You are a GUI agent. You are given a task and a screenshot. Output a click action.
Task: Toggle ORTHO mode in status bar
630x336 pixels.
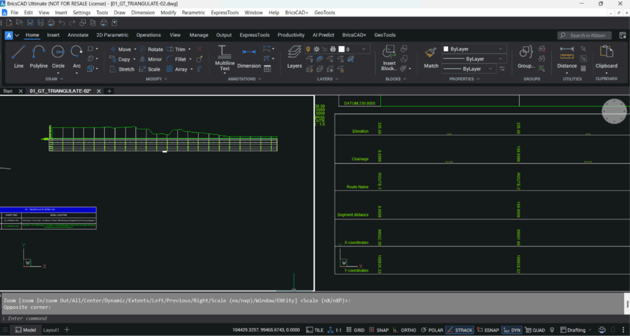404,330
